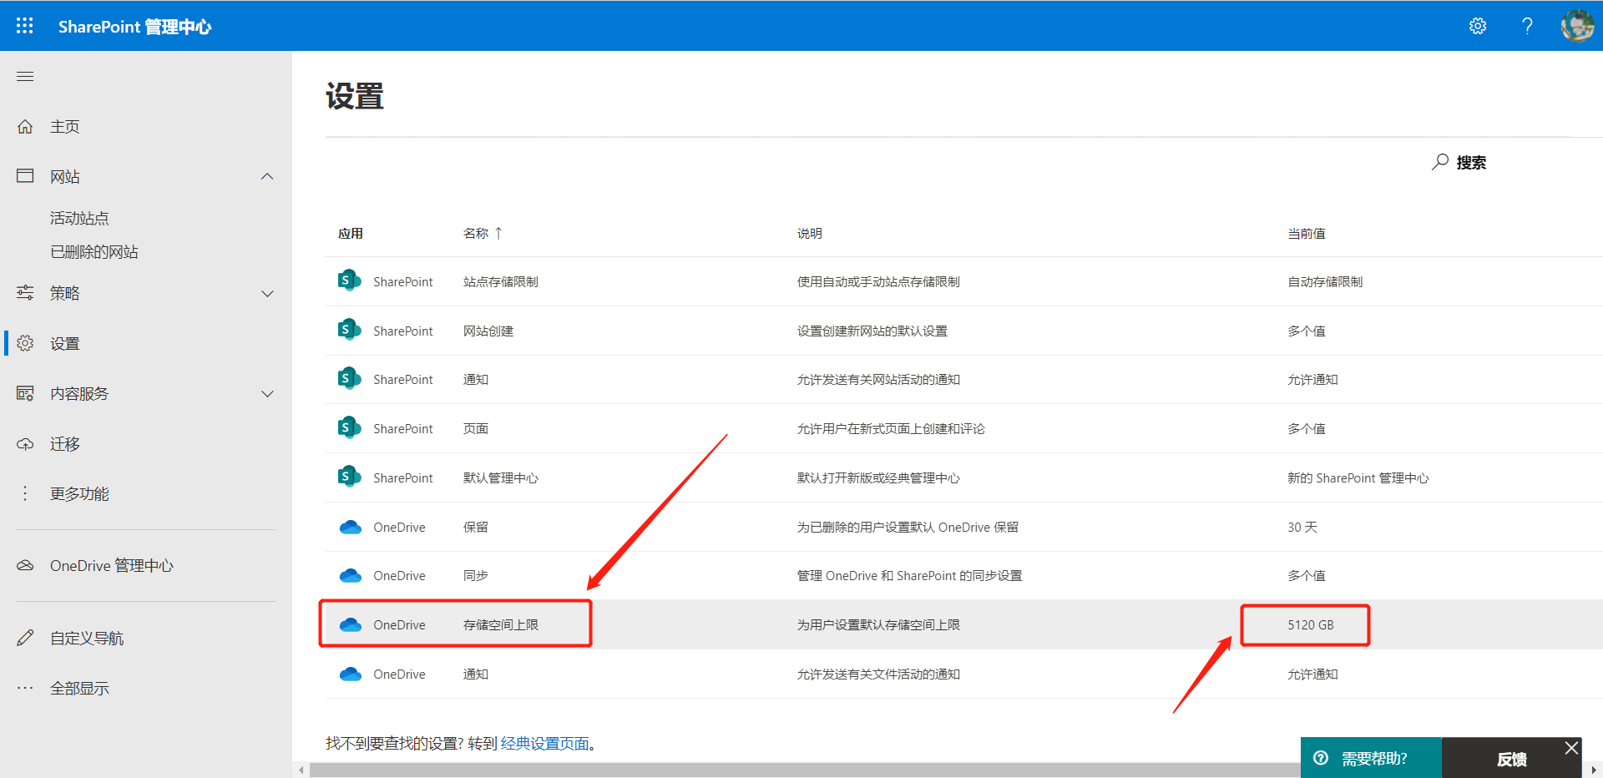Click SharePoint icon in 网站创建 row
This screenshot has height=778, width=1603.
click(x=349, y=331)
